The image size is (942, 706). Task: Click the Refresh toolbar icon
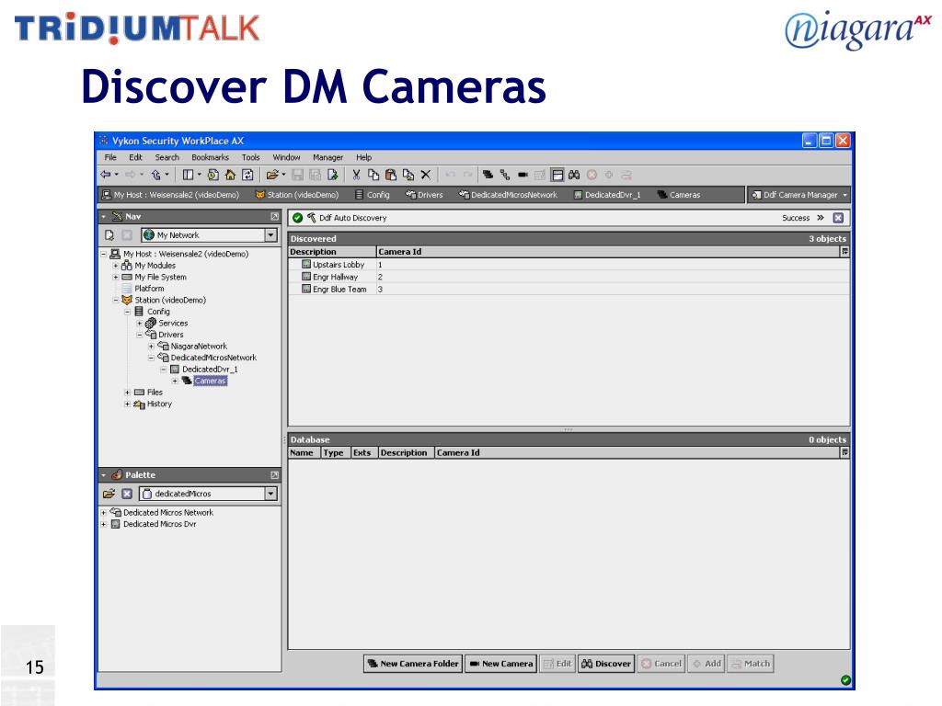247,175
